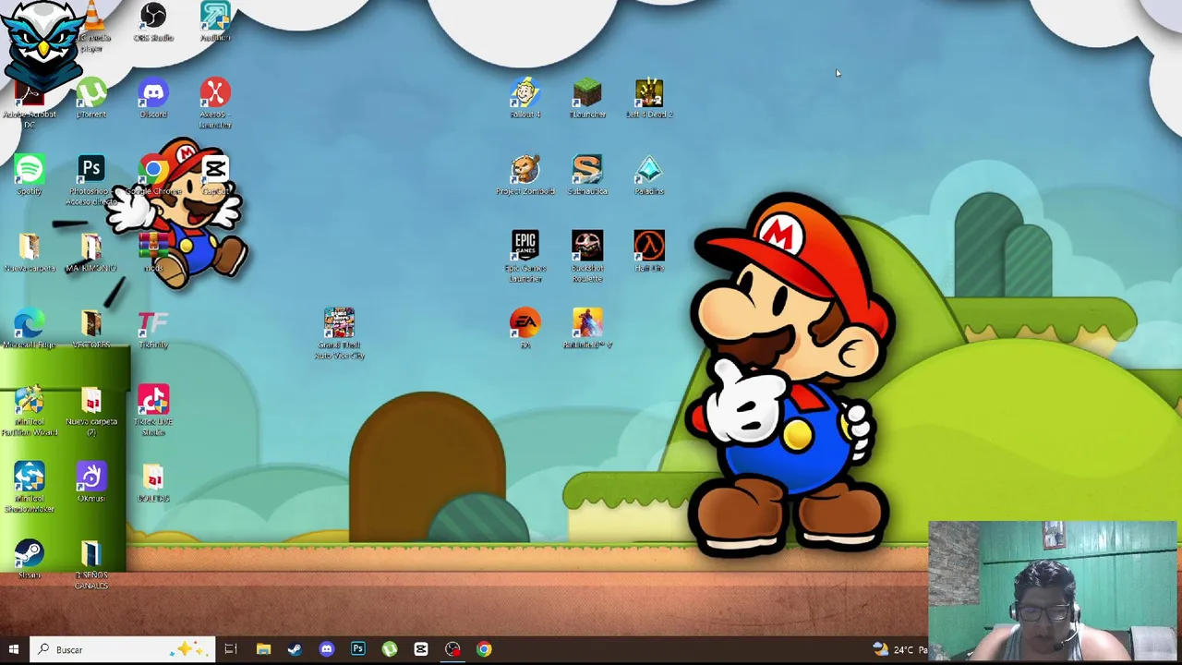Launch Steam from the desktop icon
The width and height of the screenshot is (1182, 665).
point(30,559)
